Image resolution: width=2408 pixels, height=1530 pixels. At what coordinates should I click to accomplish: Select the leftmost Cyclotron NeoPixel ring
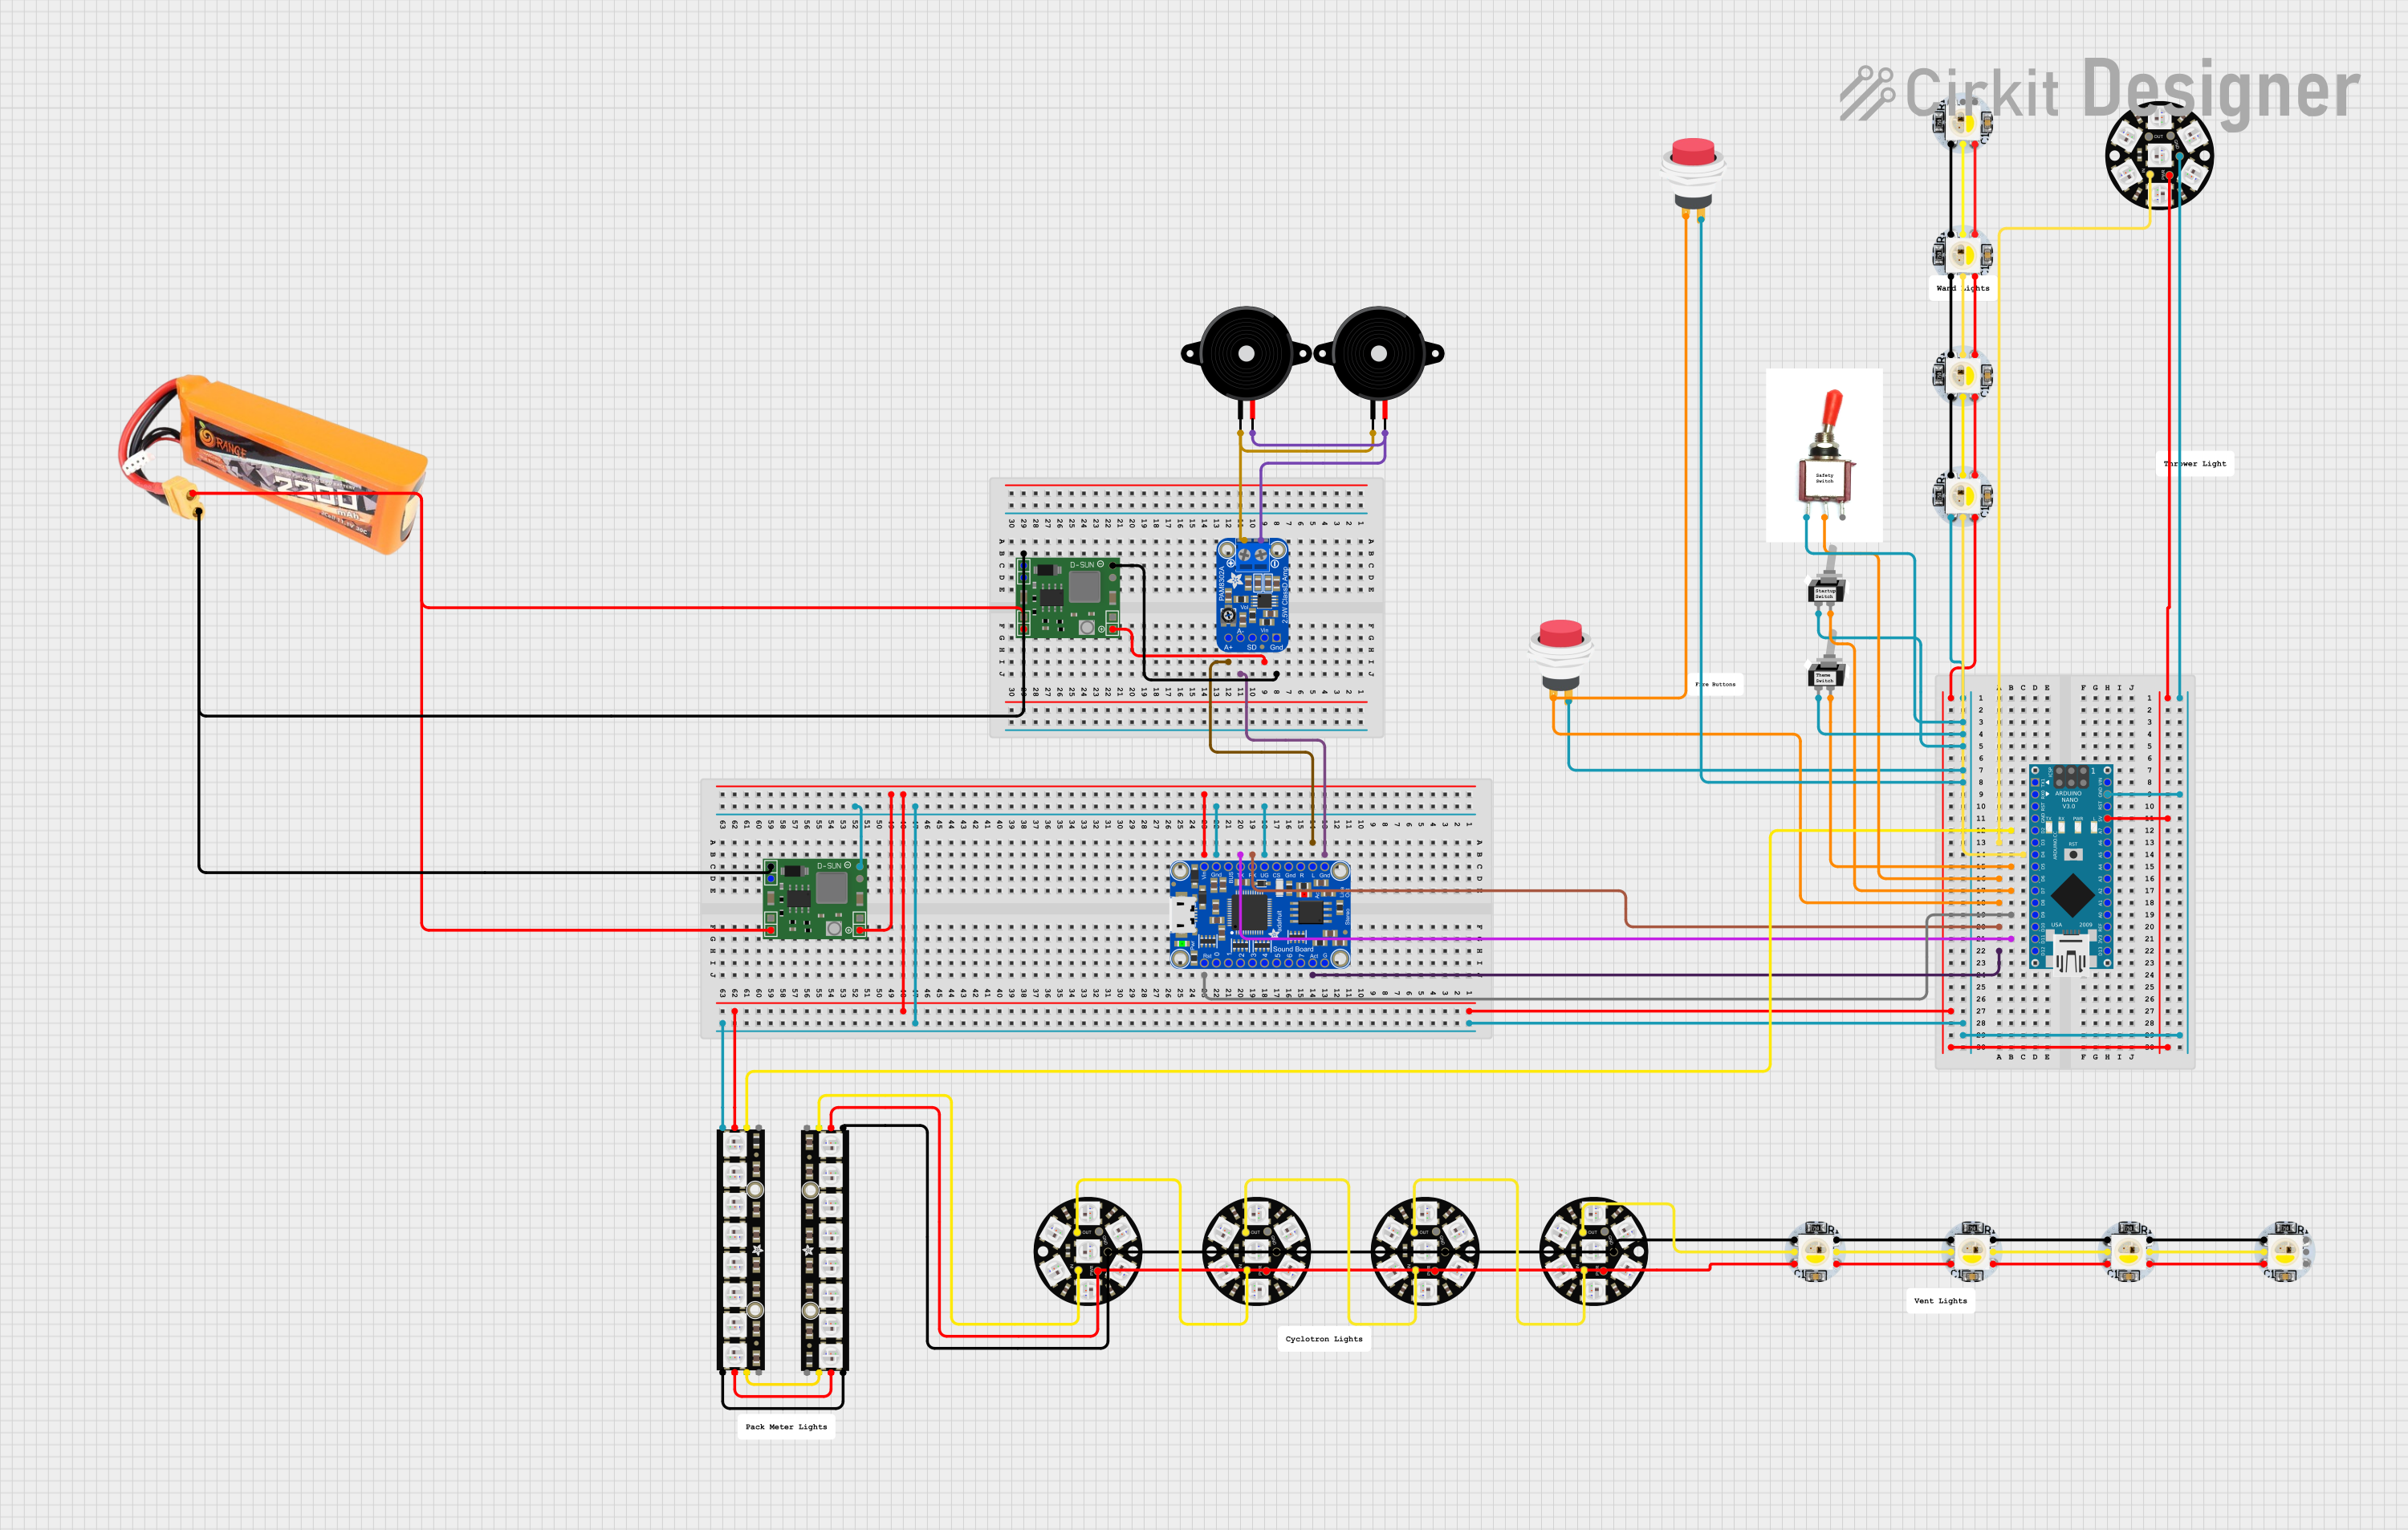[1087, 1251]
